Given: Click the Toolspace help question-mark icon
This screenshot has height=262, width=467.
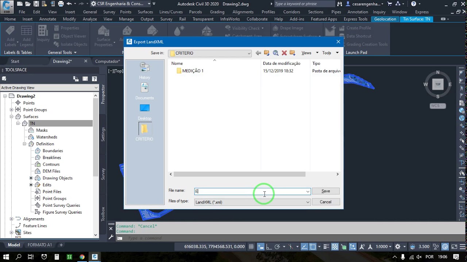Looking at the screenshot, I should [94, 79].
